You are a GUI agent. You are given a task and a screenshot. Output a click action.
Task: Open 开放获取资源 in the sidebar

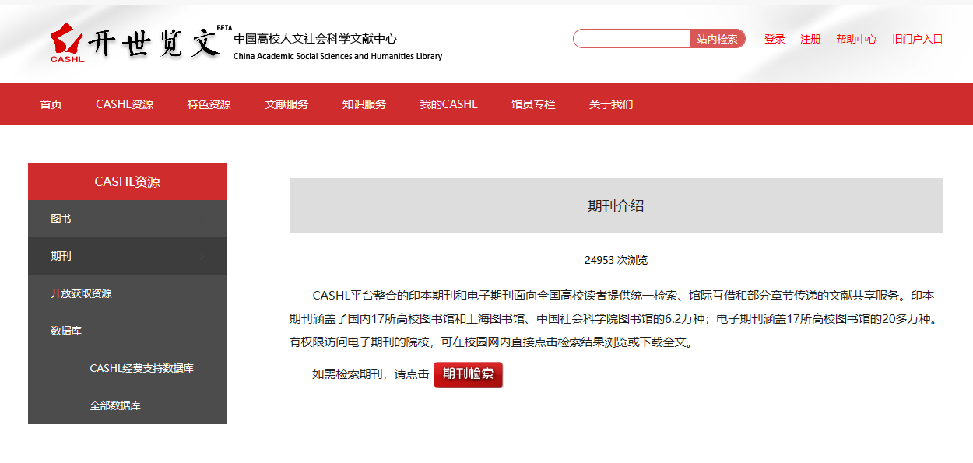[82, 293]
